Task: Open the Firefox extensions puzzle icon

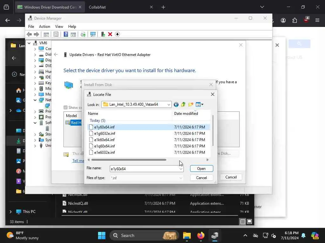Action: pos(295,20)
